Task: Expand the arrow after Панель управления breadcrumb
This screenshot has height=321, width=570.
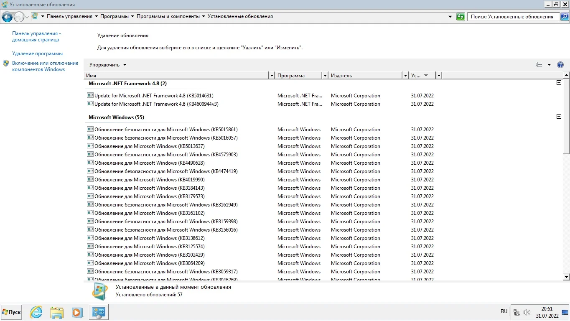Action: coord(96,16)
